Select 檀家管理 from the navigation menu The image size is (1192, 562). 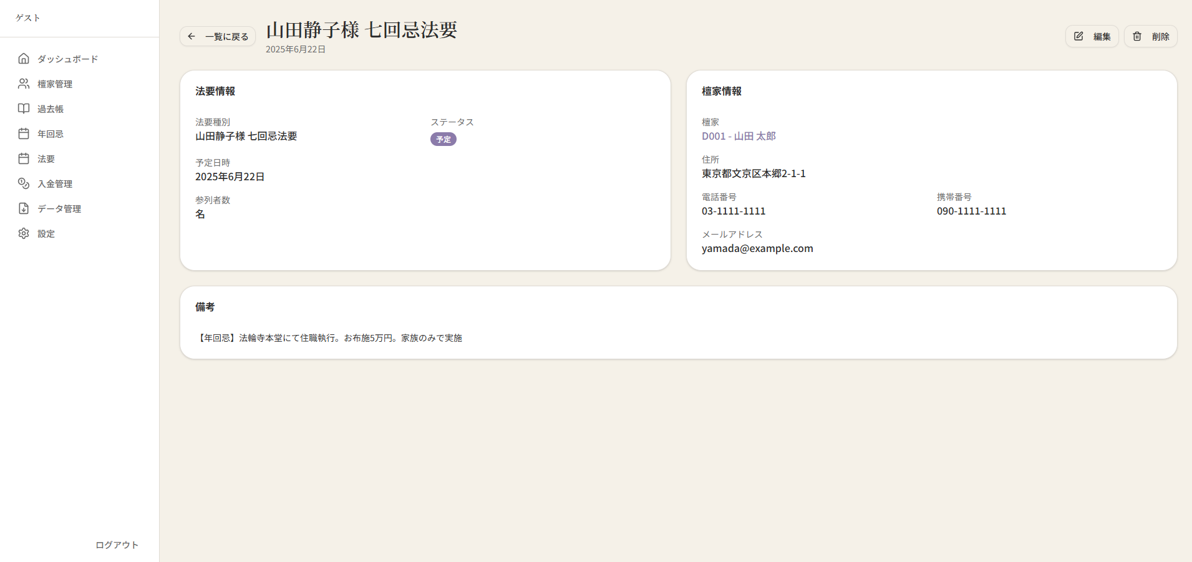pos(55,84)
